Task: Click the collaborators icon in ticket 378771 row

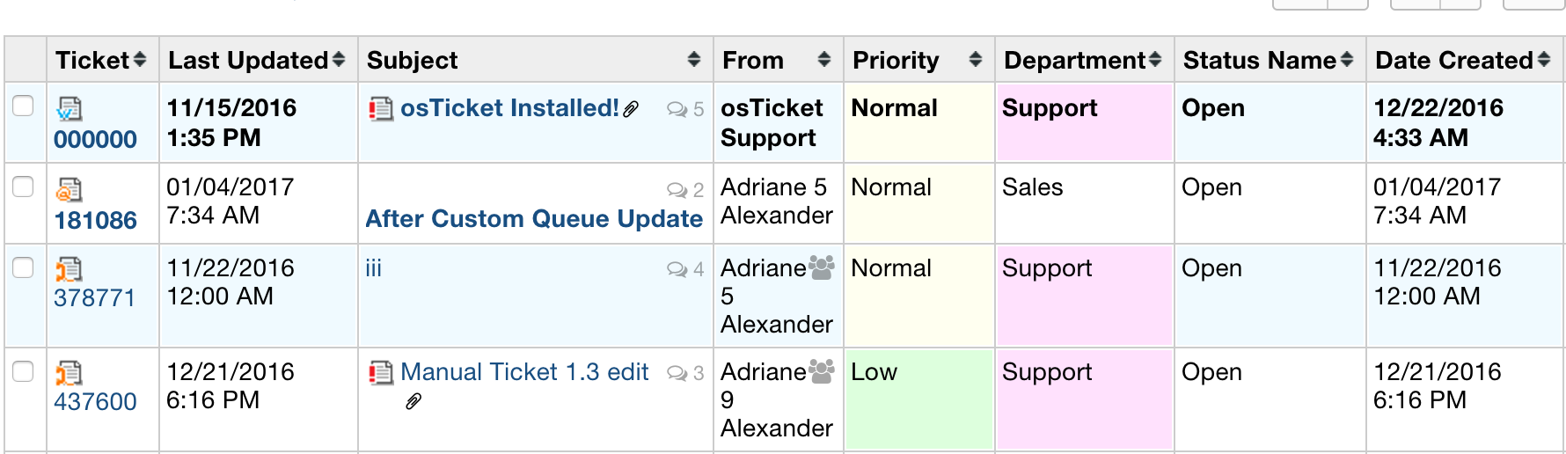Action: point(821,267)
